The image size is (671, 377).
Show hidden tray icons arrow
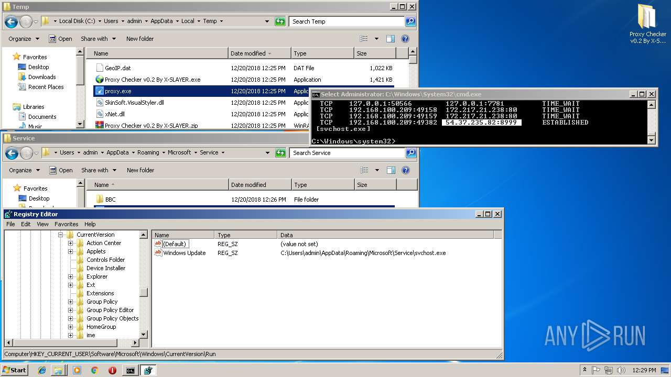585,370
